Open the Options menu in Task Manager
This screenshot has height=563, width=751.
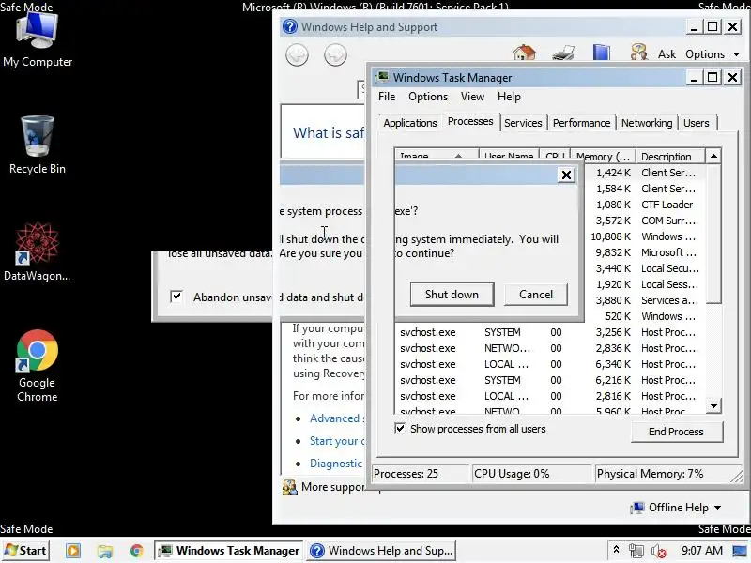(x=428, y=97)
